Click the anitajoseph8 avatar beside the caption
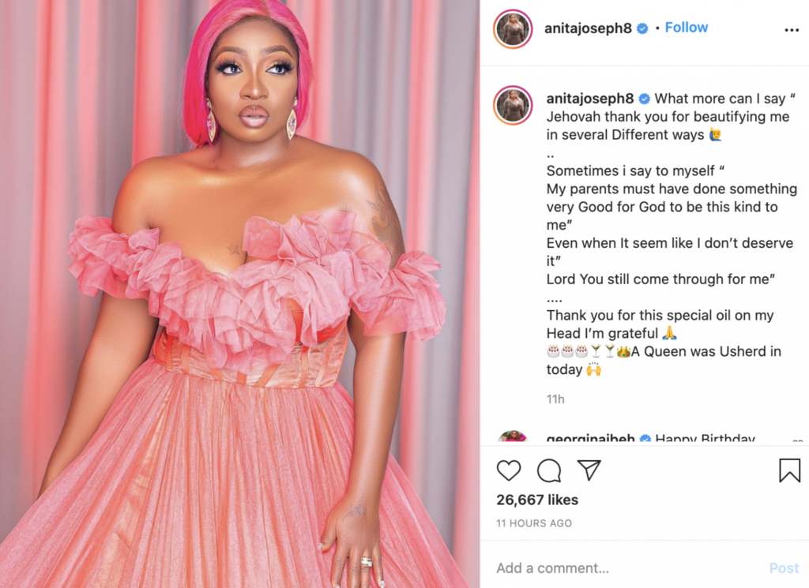This screenshot has width=809, height=588. point(513,106)
